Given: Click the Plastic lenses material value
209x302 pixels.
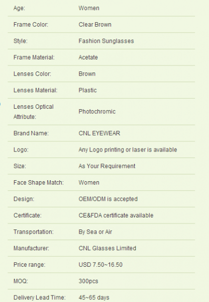Looking at the screenshot, I should pos(87,90).
